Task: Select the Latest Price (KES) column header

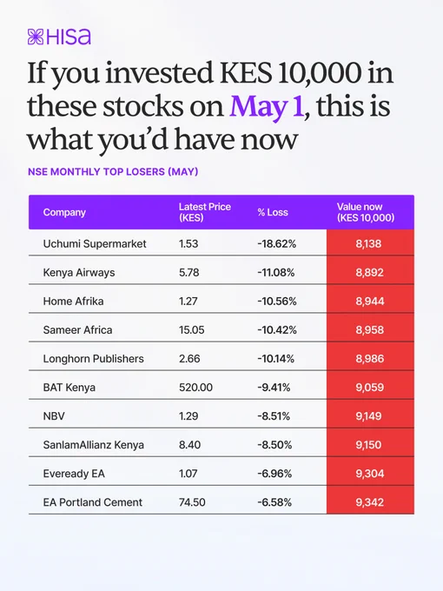Action: pyautogui.click(x=204, y=212)
